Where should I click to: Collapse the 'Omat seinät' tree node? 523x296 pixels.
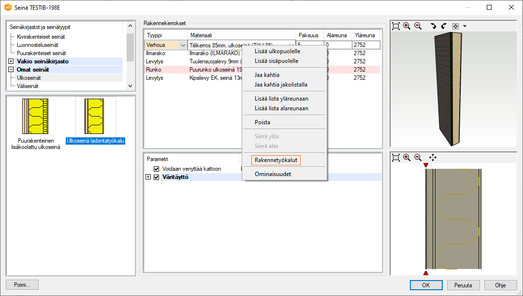[x=11, y=70]
